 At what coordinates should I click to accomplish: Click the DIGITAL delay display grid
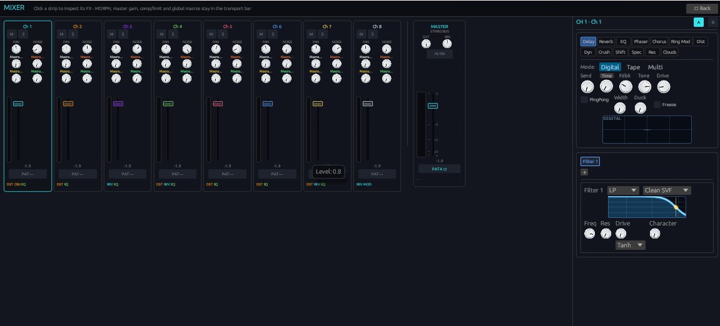(x=647, y=129)
